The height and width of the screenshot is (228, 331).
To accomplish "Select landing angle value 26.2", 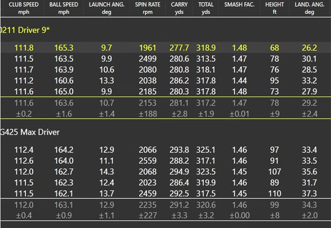I will 309,48.
